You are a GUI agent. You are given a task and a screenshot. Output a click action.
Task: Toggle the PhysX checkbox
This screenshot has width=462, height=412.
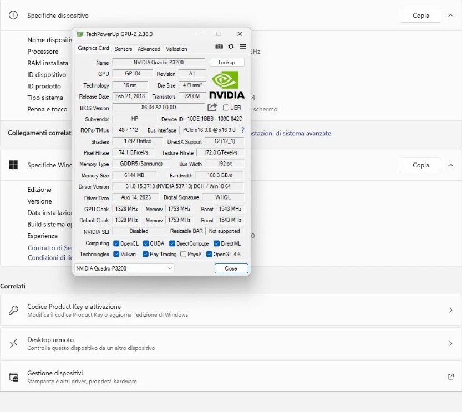tap(183, 254)
